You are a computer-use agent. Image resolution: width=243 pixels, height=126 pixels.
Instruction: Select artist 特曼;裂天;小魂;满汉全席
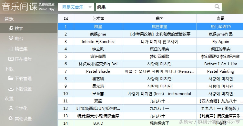pyautogui.click(x=98, y=116)
